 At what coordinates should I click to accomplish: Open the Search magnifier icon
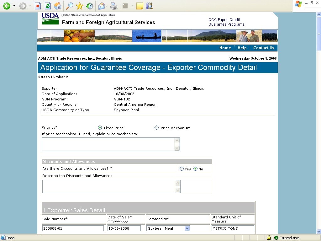[69, 6]
